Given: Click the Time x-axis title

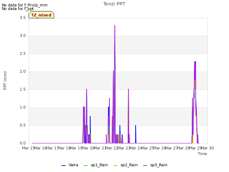Looking at the screenshot, I should coord(203,154).
